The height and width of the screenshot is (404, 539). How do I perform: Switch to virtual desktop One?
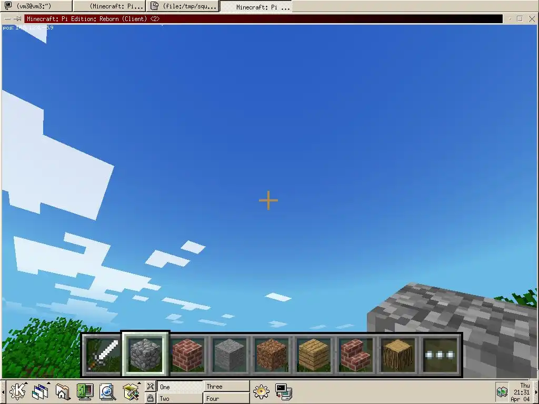point(180,387)
